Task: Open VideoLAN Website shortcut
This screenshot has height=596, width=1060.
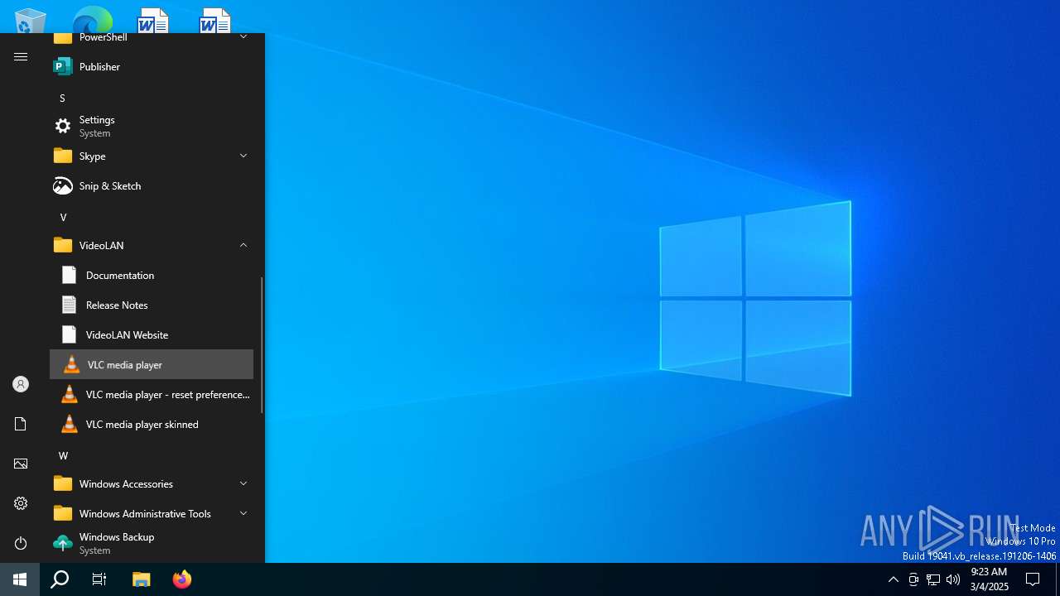Action: point(152,334)
